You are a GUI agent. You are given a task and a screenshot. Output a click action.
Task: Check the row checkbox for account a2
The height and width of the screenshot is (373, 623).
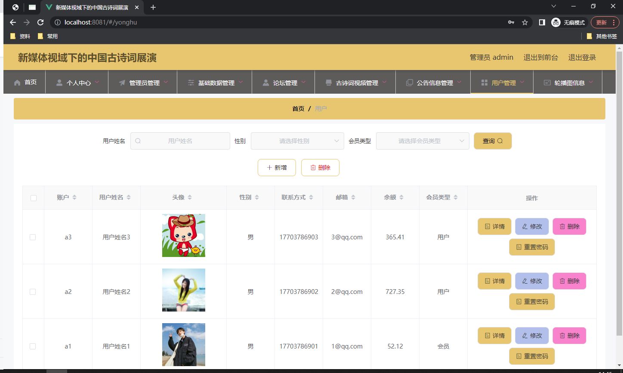pyautogui.click(x=33, y=291)
